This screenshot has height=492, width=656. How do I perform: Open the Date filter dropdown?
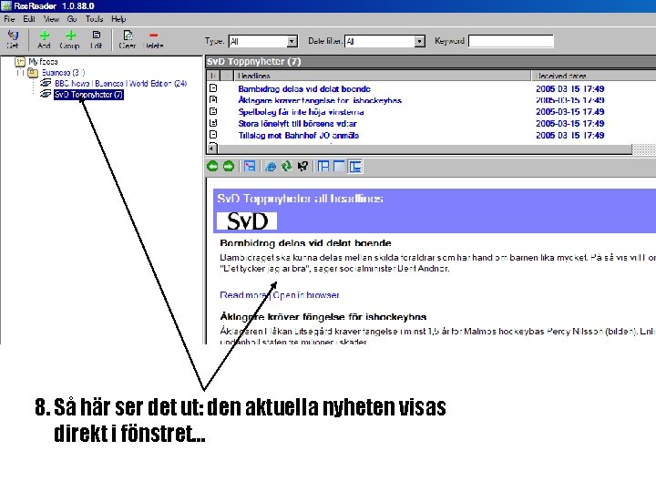(x=419, y=41)
